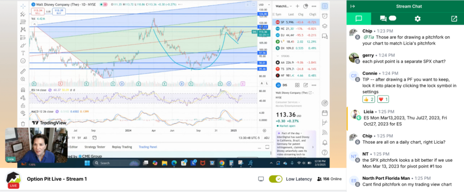Open the forecasting and measurement tools

coord(23,37)
